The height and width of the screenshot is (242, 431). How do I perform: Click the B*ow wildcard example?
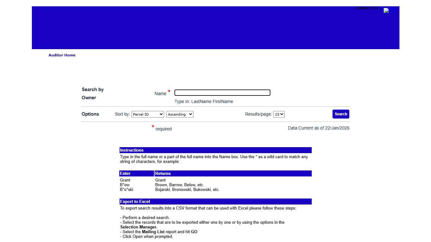pyautogui.click(x=125, y=185)
